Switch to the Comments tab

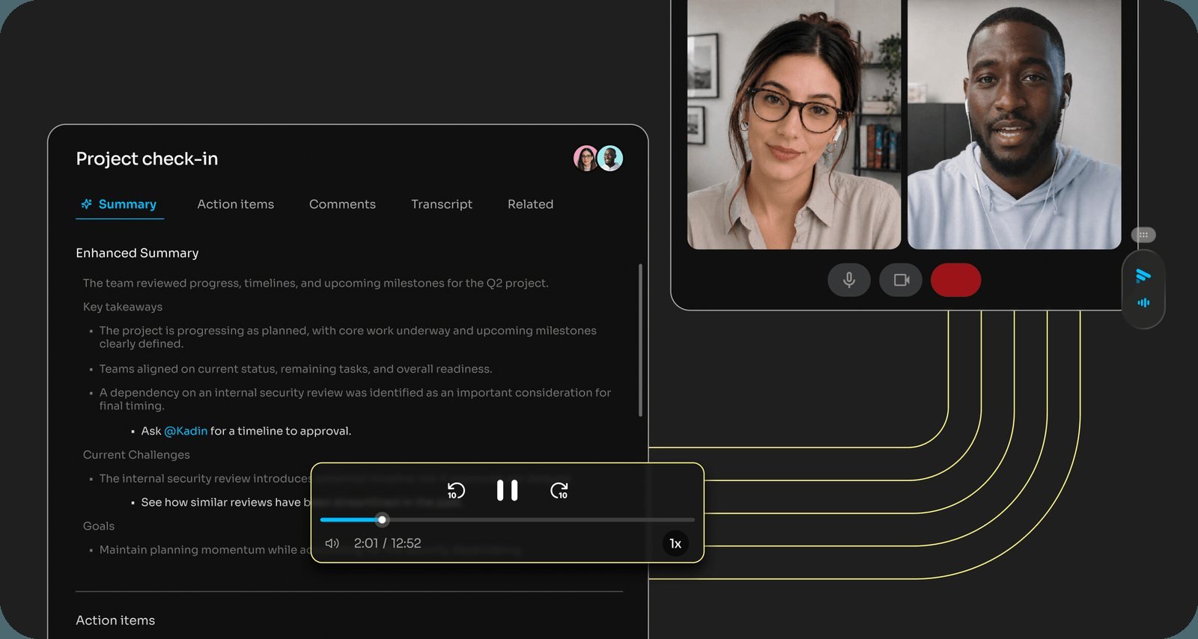(342, 204)
